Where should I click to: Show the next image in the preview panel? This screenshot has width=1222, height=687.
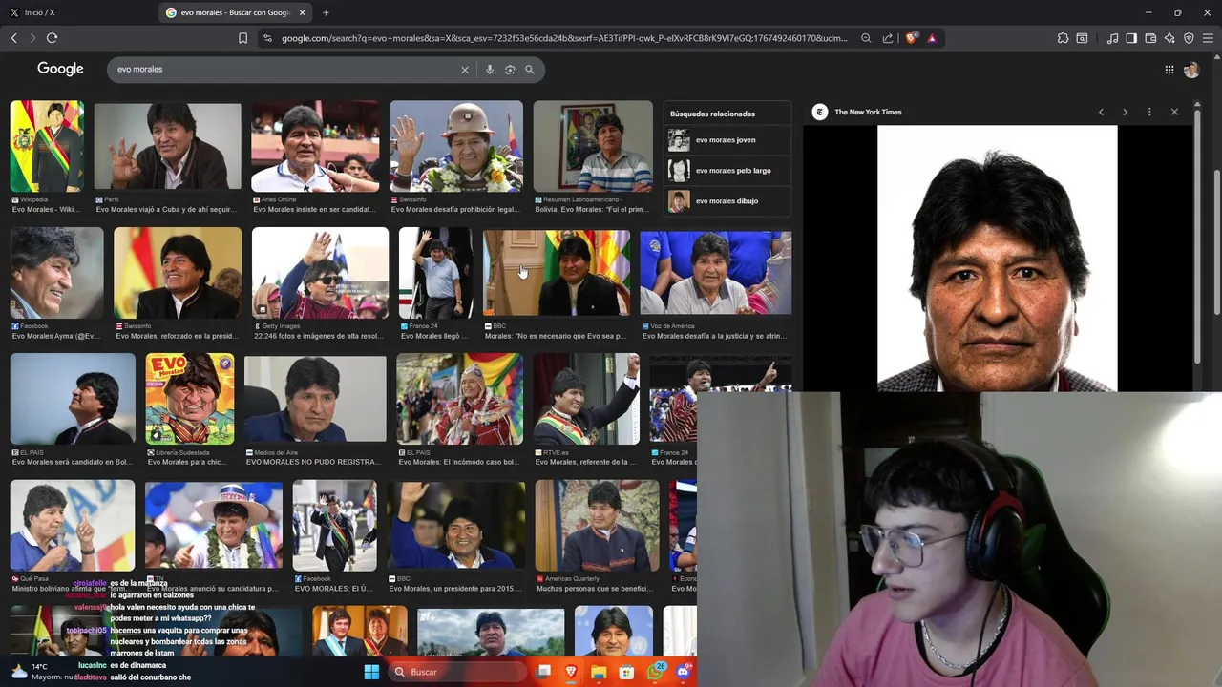(1125, 112)
